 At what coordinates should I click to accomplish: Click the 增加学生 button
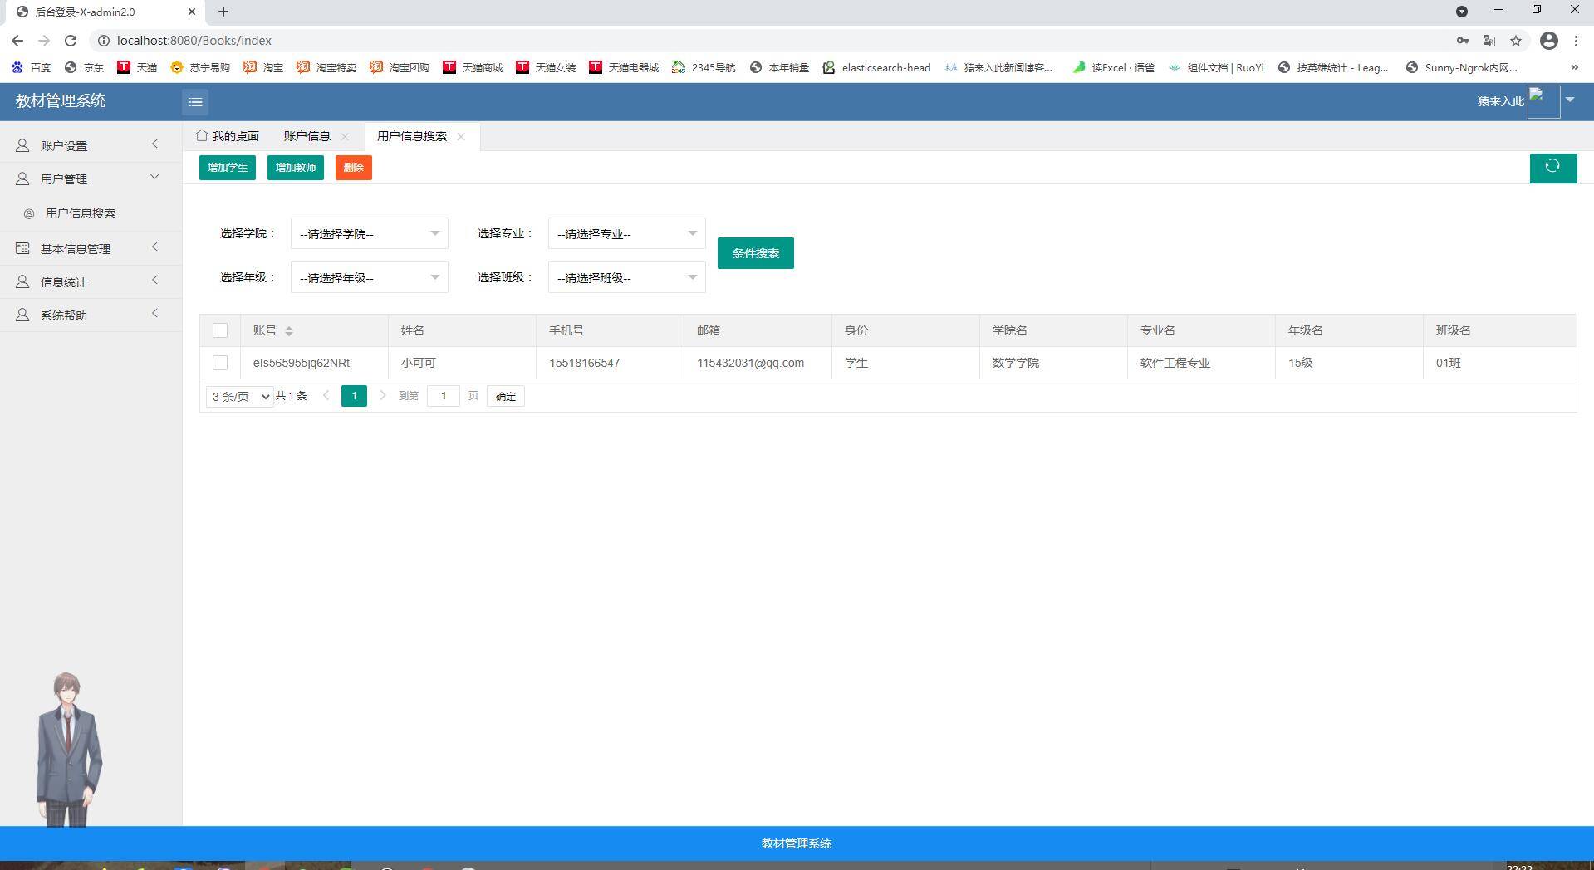[x=227, y=168]
